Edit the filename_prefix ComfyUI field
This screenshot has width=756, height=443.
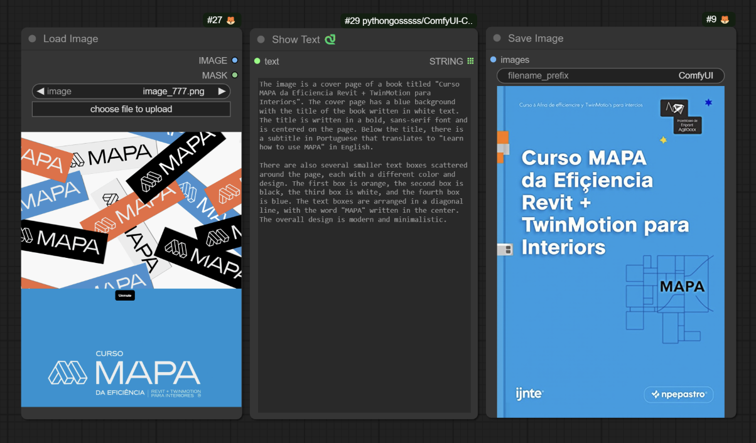610,76
